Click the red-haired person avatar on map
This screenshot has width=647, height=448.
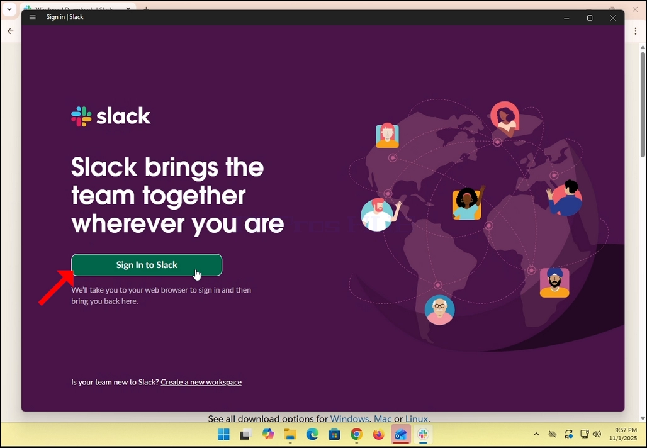(x=387, y=136)
